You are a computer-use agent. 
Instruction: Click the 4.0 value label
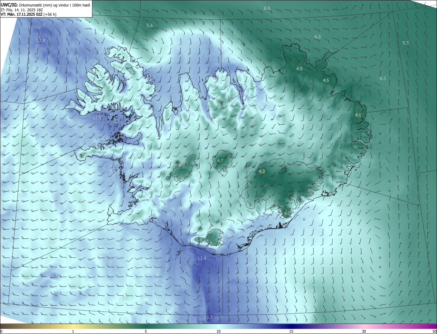click(287, 214)
